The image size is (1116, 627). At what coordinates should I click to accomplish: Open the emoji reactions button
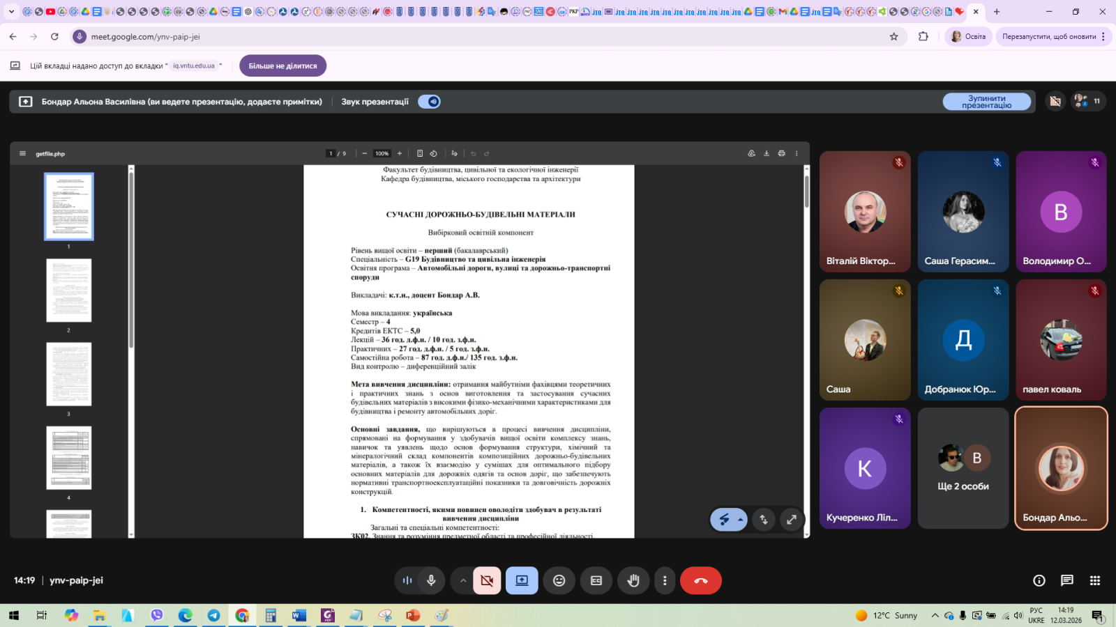[x=559, y=580]
